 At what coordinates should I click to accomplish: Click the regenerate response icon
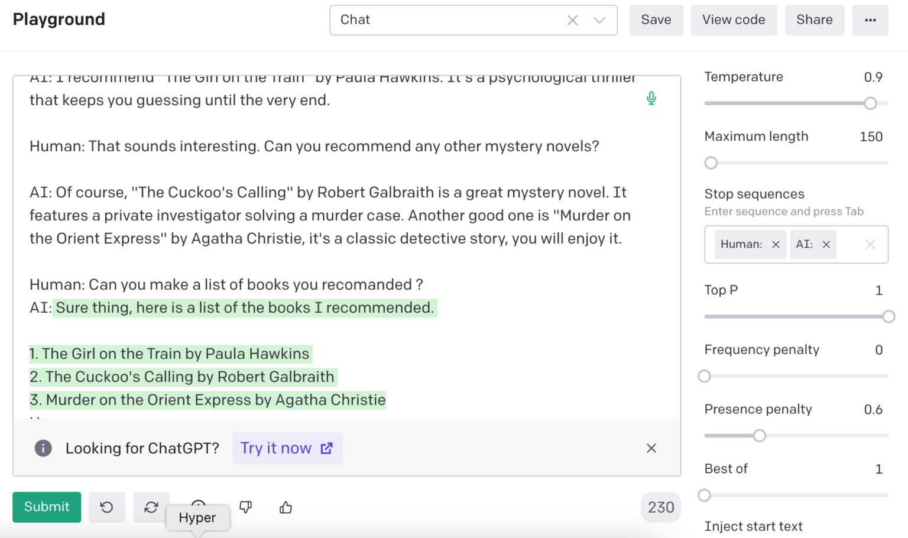pos(151,507)
